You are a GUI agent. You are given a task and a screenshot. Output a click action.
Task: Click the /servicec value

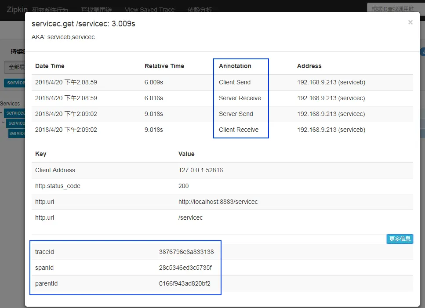pos(191,218)
